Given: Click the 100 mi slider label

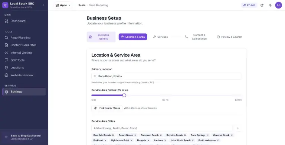Looking at the screenshot, I should coord(238,100).
